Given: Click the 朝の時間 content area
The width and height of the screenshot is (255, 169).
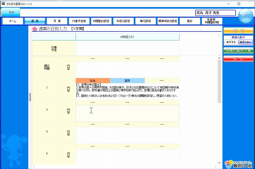Looking at the screenshot, I should click(127, 69).
